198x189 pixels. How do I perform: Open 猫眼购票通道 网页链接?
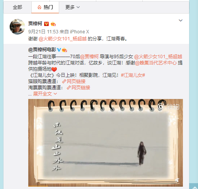coord(74,81)
